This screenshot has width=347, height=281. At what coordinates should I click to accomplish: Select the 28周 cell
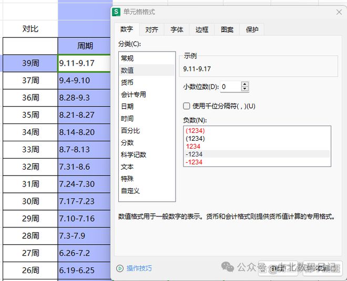pyautogui.click(x=30, y=236)
